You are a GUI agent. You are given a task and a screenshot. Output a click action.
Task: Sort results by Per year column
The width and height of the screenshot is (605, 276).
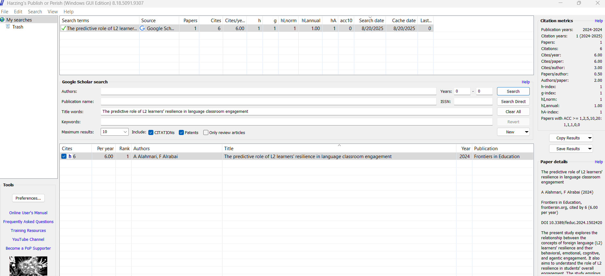[104, 148]
